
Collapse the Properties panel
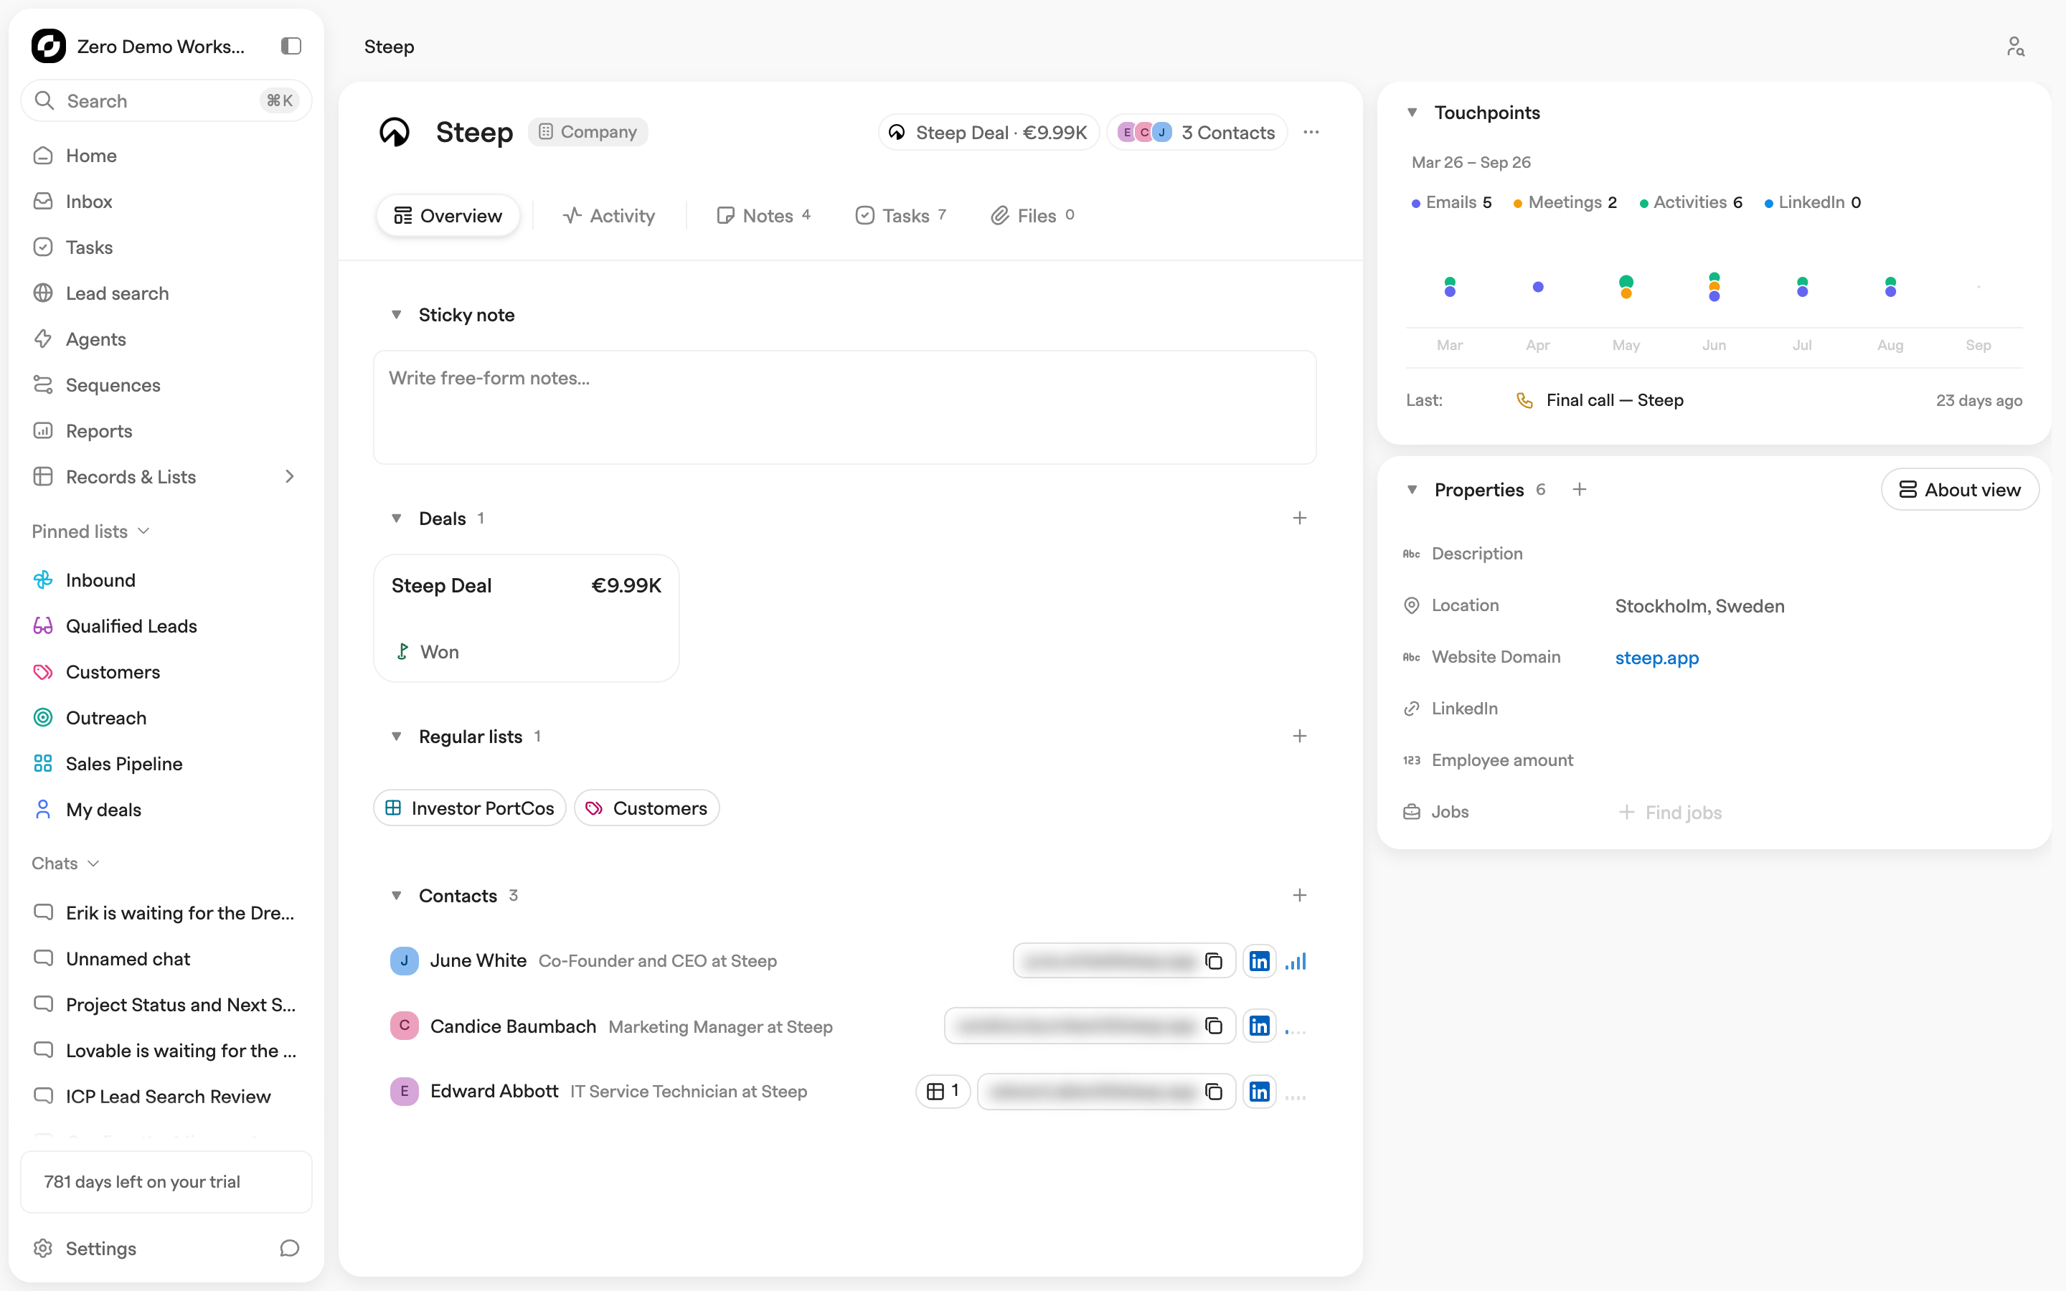click(1412, 489)
